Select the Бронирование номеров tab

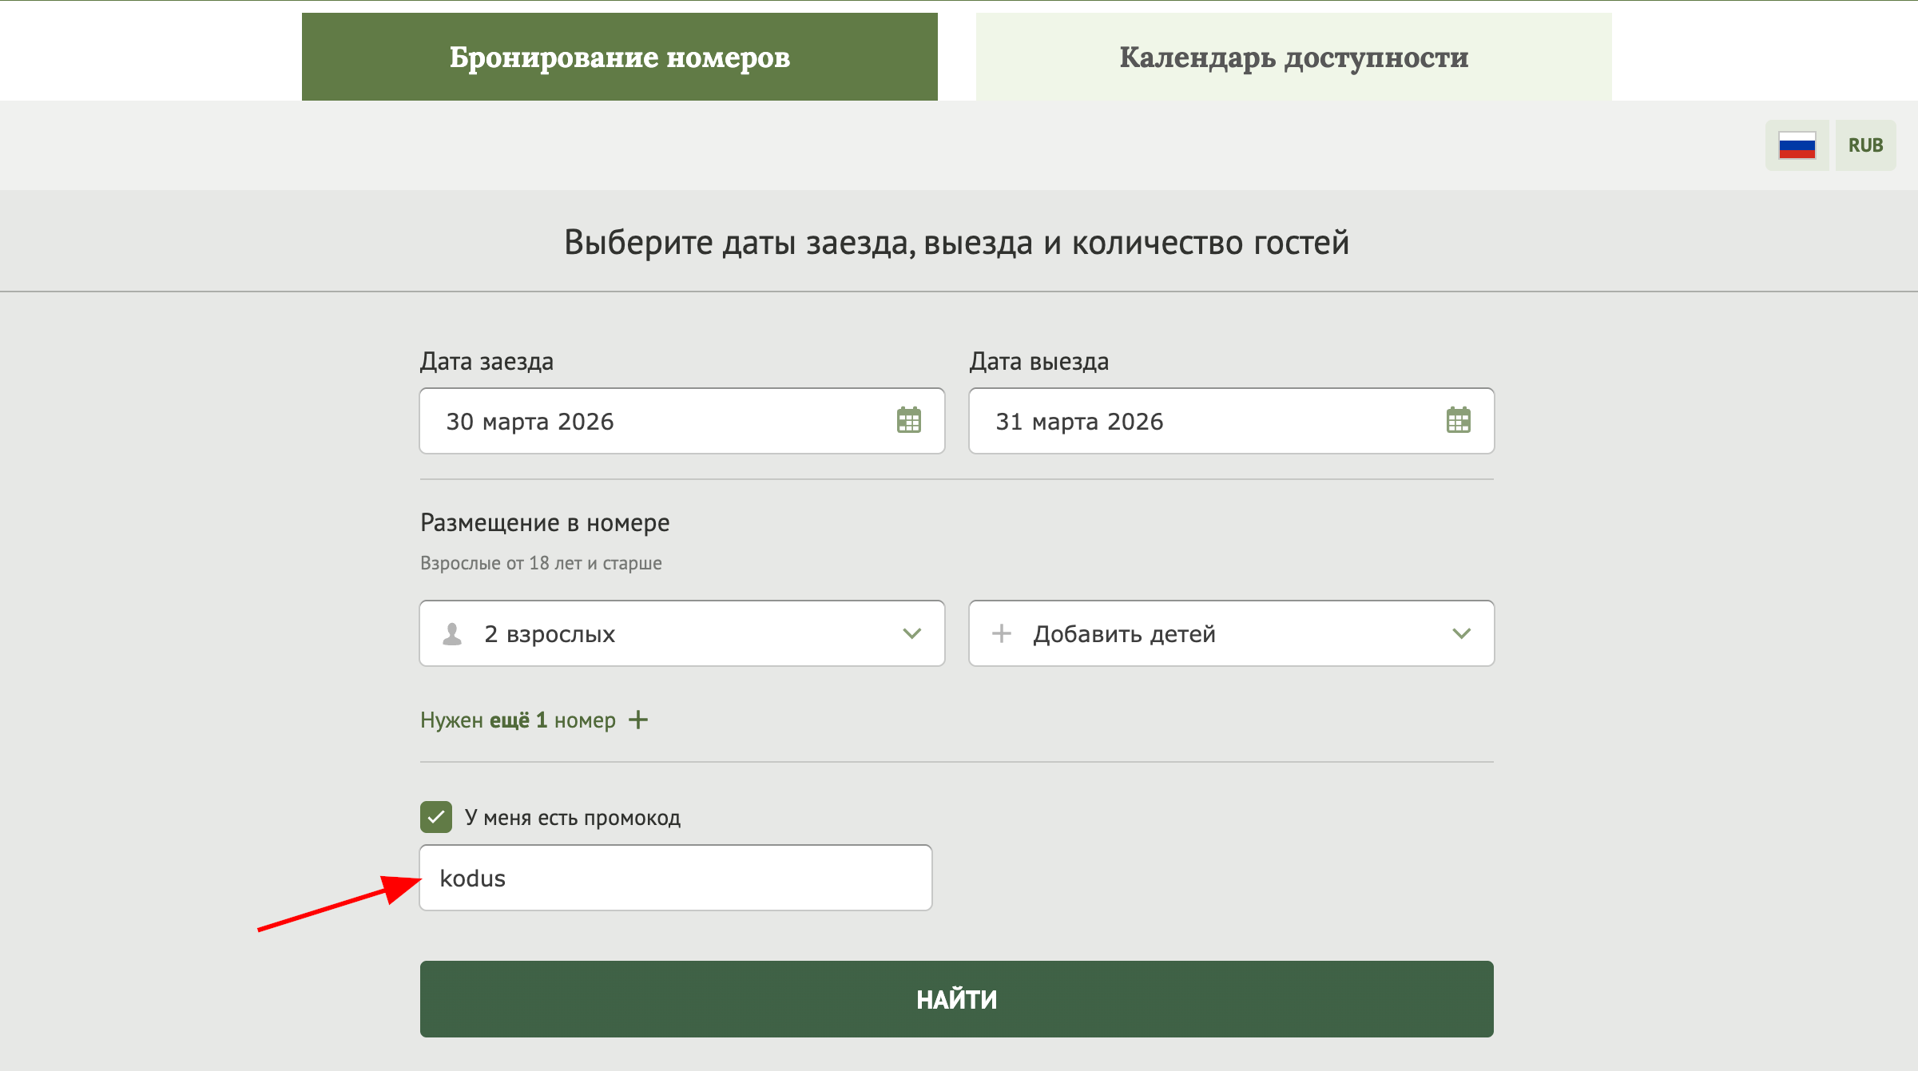pos(619,57)
